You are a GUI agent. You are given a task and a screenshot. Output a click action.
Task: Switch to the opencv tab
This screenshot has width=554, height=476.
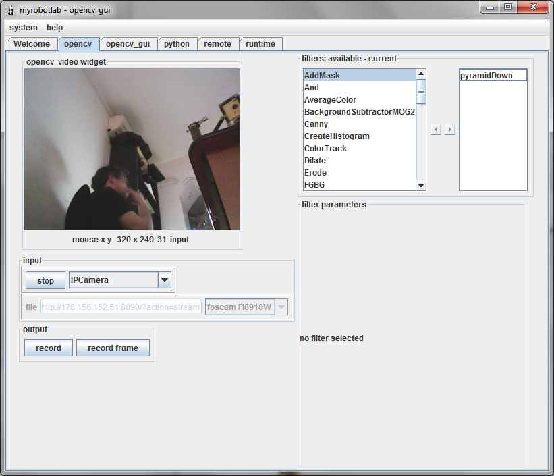(x=78, y=44)
